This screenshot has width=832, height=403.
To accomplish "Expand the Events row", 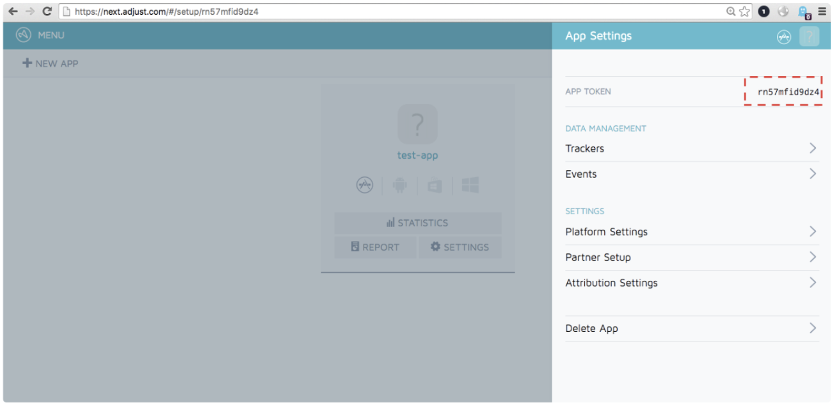I will (691, 174).
